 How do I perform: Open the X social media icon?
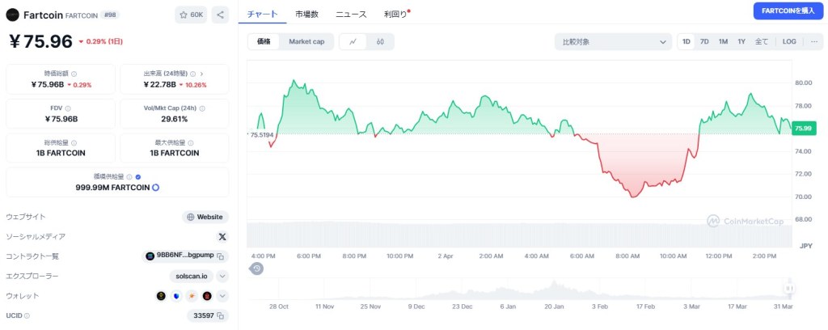pos(222,236)
